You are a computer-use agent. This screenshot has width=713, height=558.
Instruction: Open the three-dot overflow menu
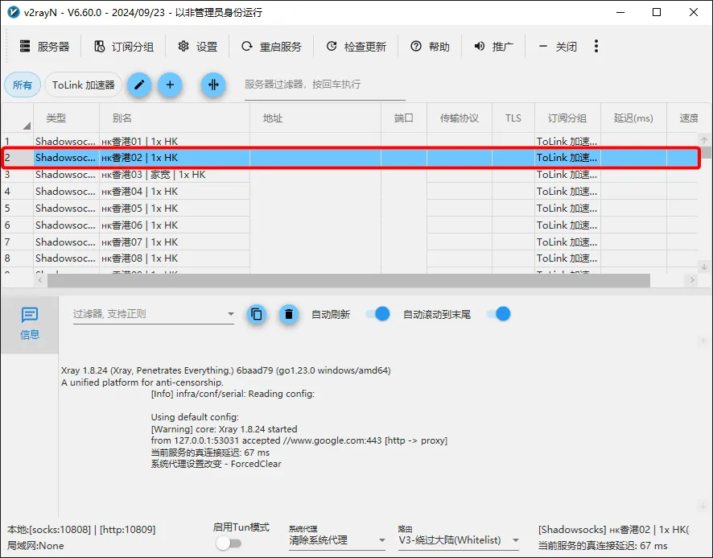point(596,47)
